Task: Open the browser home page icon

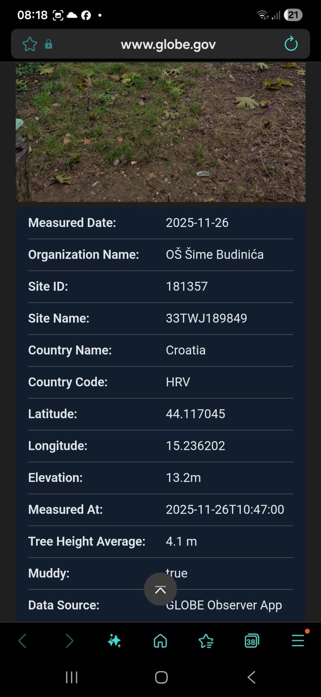Action: tap(160, 641)
